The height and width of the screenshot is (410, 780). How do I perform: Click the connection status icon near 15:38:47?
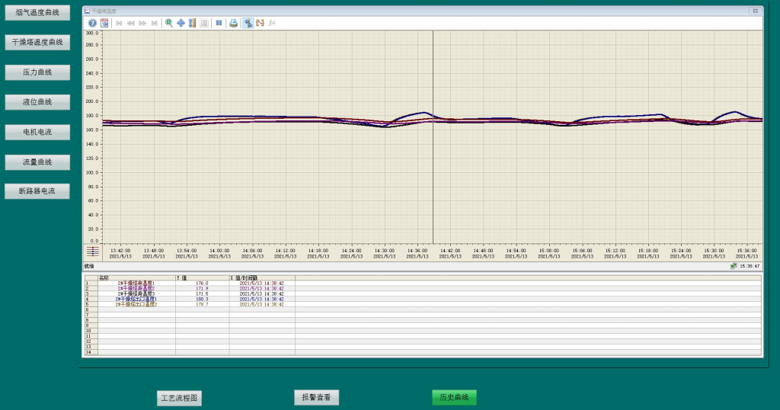click(x=734, y=266)
